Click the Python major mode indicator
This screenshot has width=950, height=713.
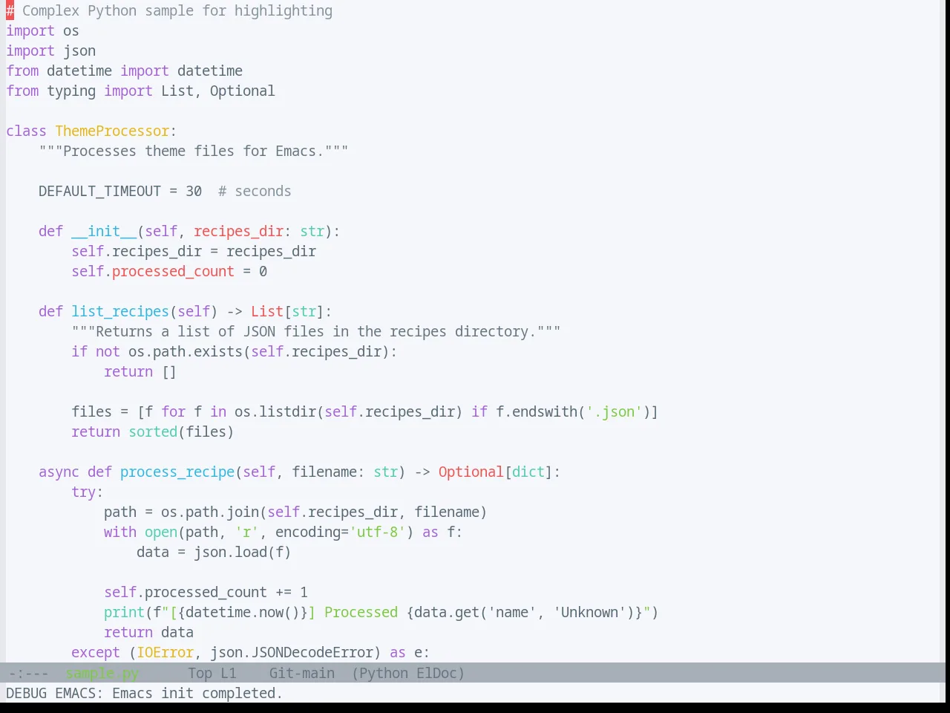[x=384, y=673]
